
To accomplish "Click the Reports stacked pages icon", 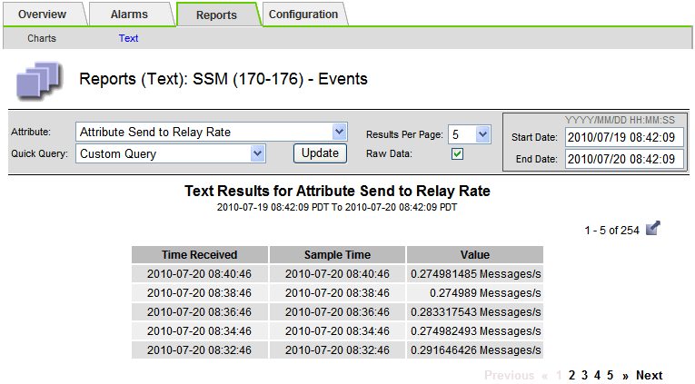I will tap(40, 80).
